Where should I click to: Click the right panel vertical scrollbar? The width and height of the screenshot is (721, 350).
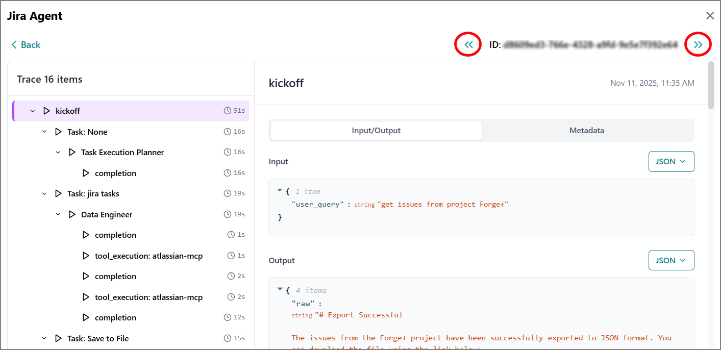click(x=711, y=85)
